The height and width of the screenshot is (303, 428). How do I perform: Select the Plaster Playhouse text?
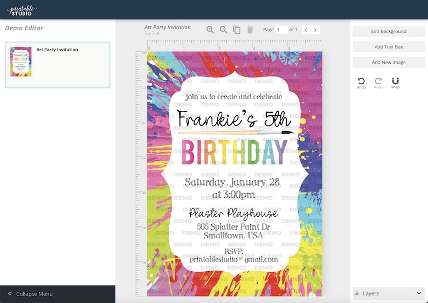point(233,214)
